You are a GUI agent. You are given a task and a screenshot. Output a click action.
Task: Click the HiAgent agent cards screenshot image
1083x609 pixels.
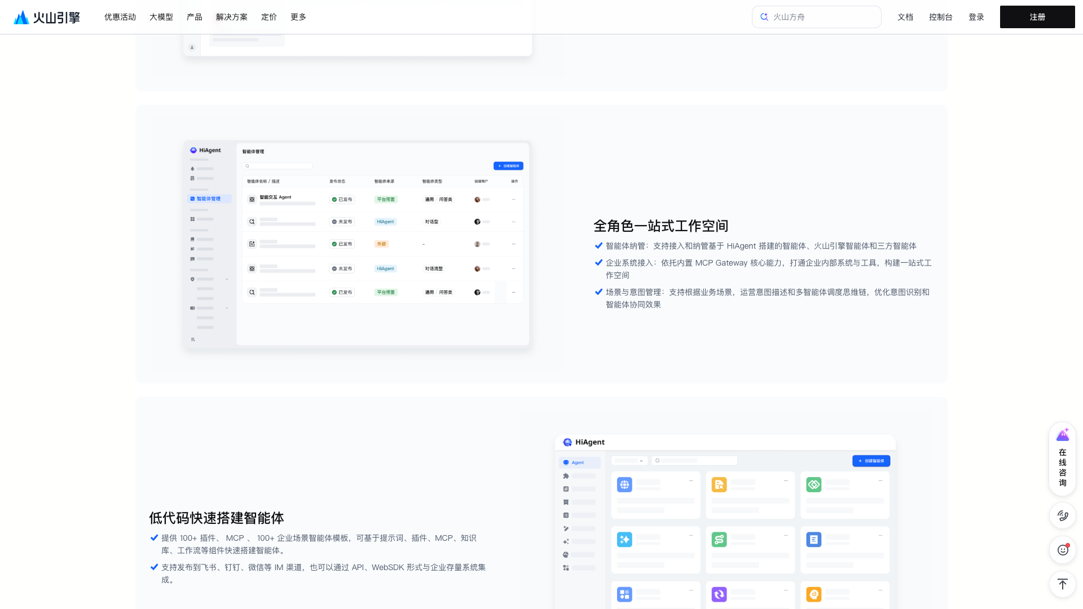click(725, 522)
